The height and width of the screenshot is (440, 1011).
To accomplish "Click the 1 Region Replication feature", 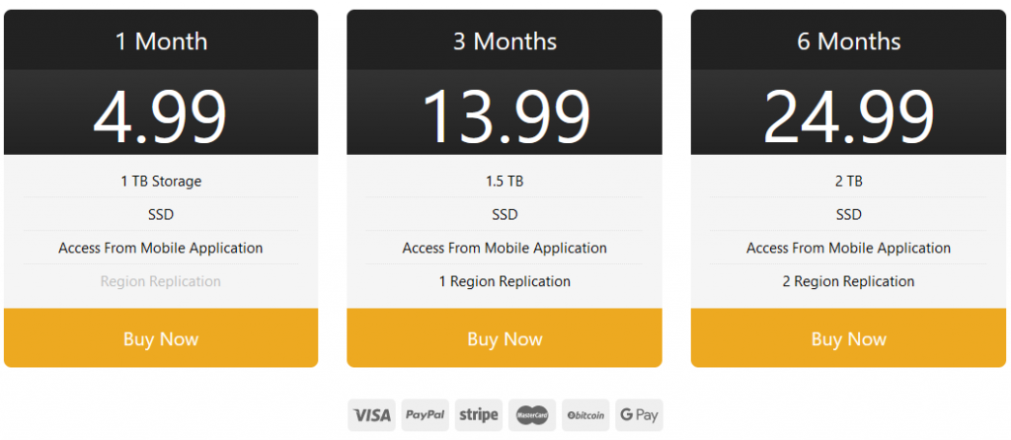I will [505, 281].
